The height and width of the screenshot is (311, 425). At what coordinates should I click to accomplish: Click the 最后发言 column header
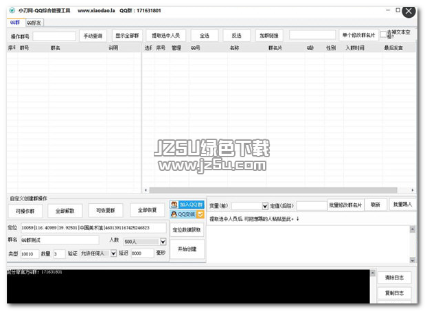393,48
